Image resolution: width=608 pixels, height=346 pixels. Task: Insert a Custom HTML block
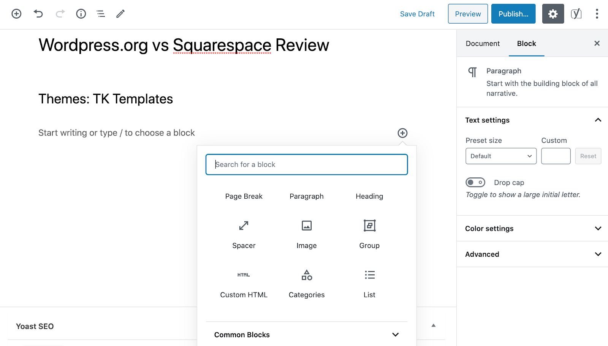pyautogui.click(x=244, y=284)
